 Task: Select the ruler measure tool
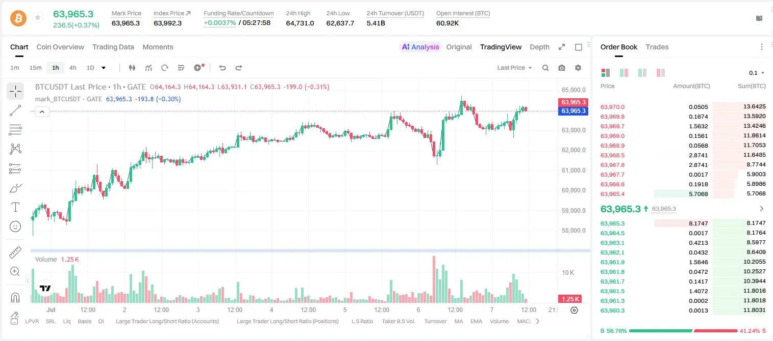[15, 252]
